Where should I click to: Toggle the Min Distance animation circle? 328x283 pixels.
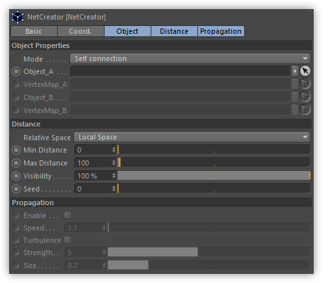[16, 150]
